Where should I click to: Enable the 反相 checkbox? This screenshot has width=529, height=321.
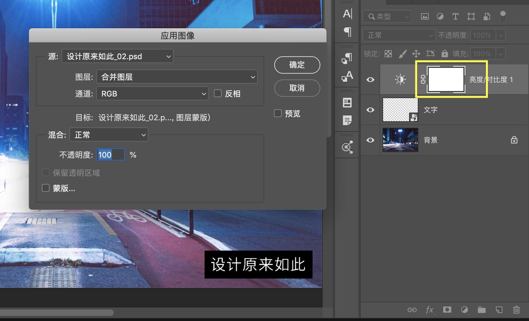[x=218, y=93]
